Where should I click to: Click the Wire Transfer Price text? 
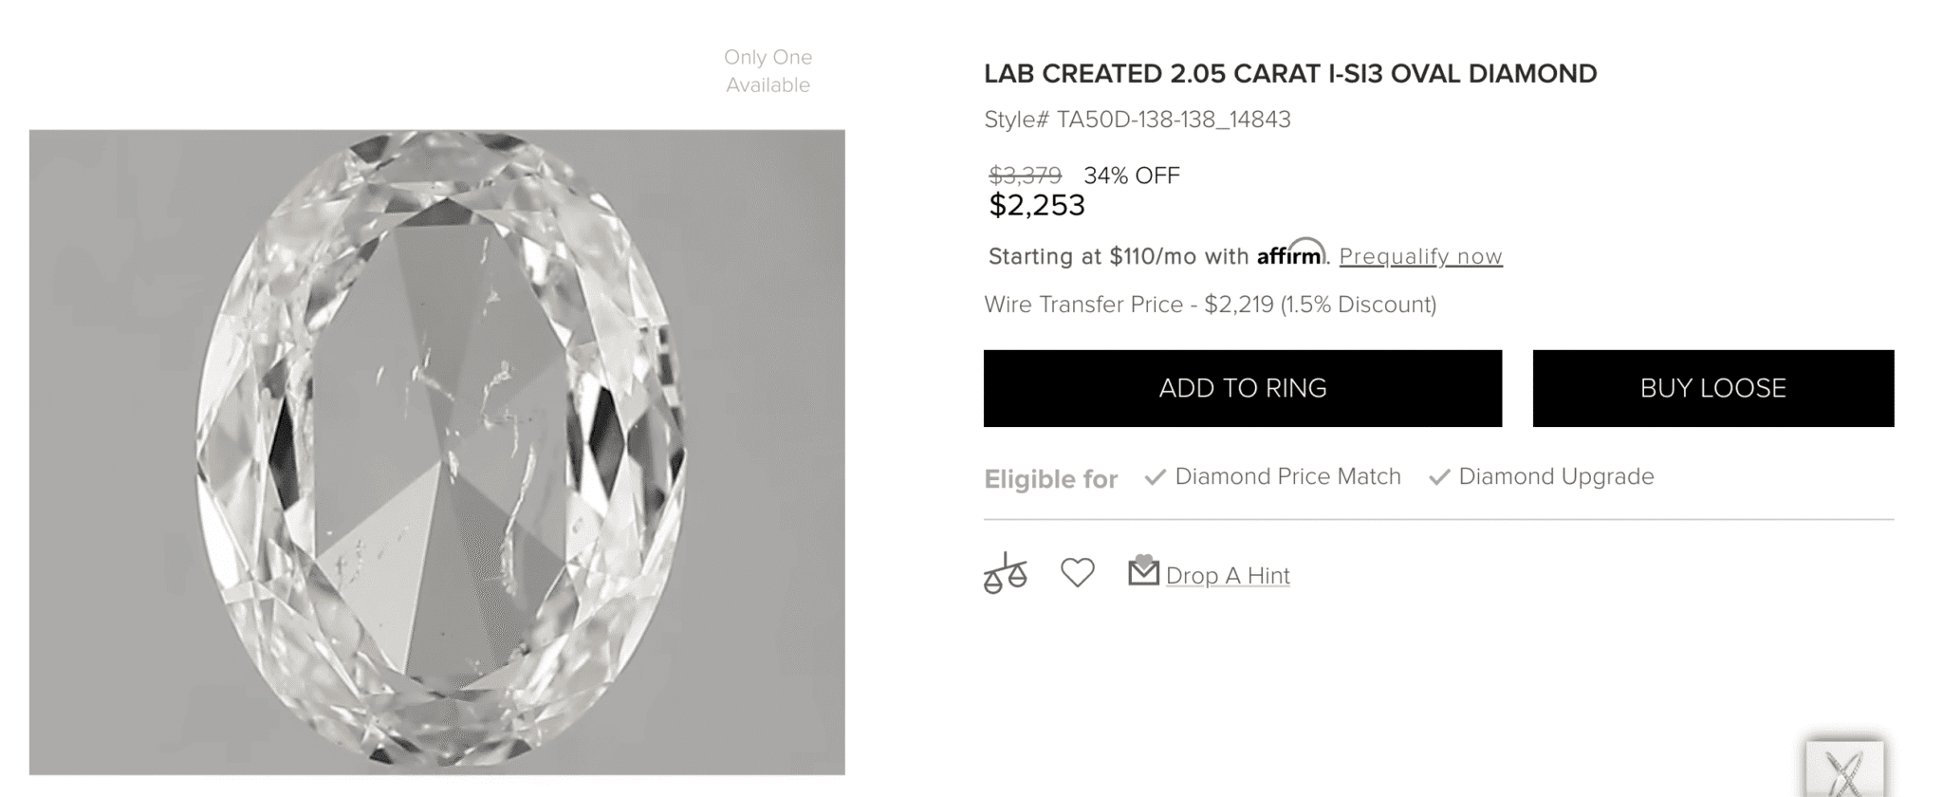pyautogui.click(x=1210, y=305)
